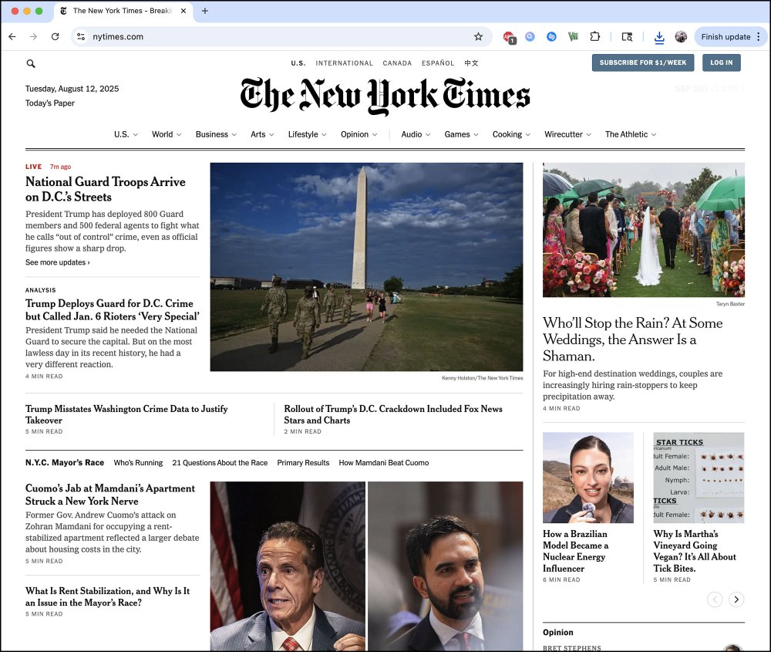Go to next carousel stories arrow
This screenshot has width=771, height=652.
click(x=736, y=600)
